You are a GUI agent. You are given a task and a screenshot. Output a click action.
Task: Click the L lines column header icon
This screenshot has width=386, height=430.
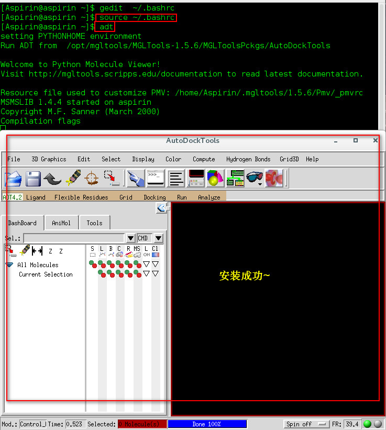click(x=102, y=251)
